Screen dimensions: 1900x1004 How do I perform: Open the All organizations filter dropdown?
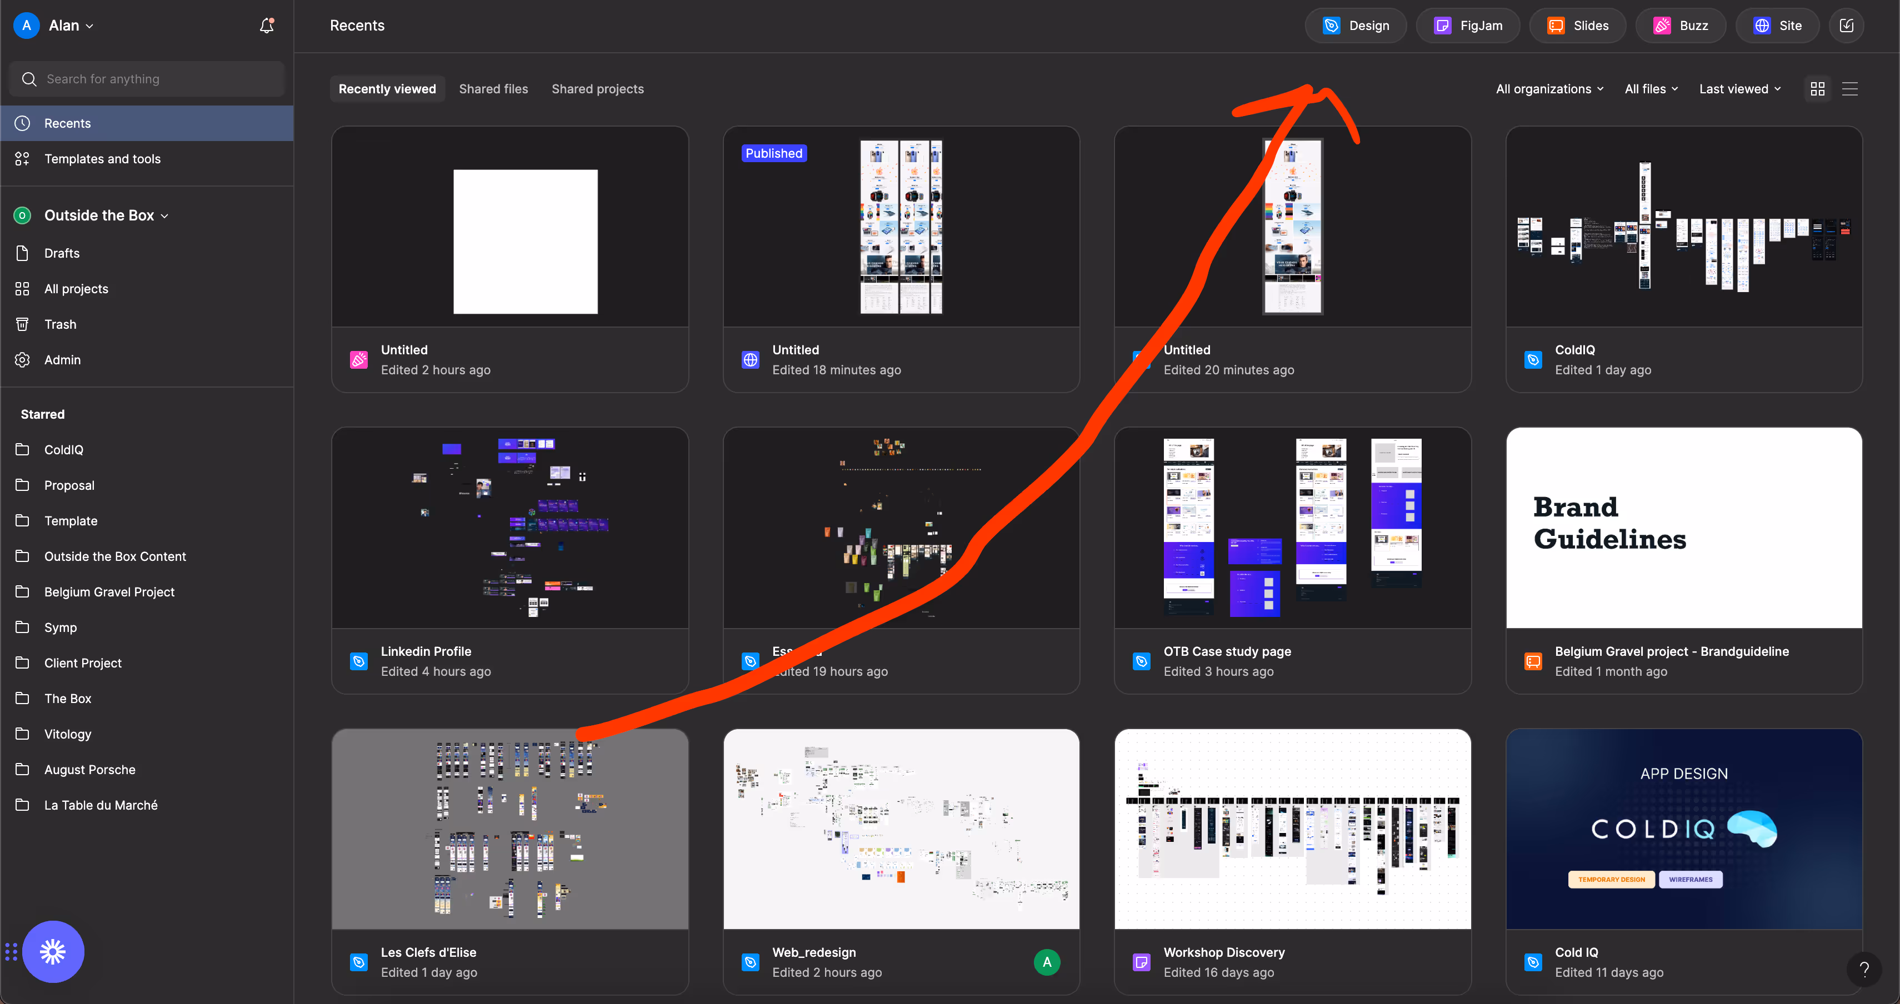point(1549,89)
